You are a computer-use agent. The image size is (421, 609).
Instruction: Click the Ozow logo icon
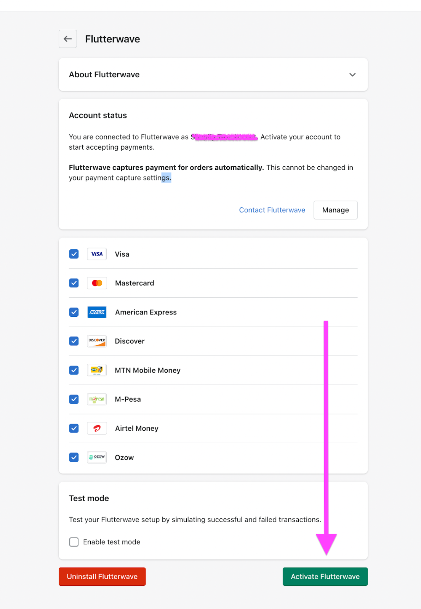click(x=97, y=457)
